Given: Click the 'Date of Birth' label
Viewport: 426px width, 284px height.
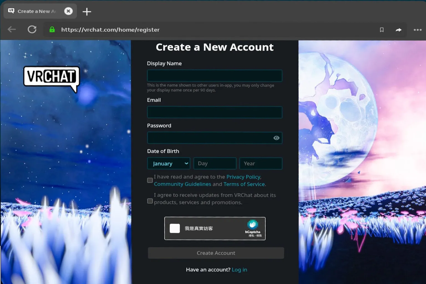Looking at the screenshot, I should pyautogui.click(x=163, y=151).
